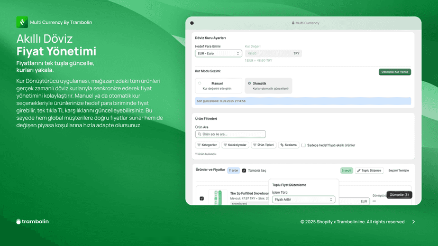The height and width of the screenshot is (246, 438).
Task: Click the Otomatik Kur Yenile button
Action: pos(395,72)
